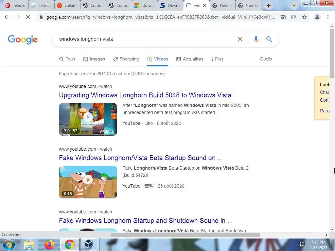335x251 pixels.
Task: Launch Firefox from the taskbar
Action: click(49, 244)
